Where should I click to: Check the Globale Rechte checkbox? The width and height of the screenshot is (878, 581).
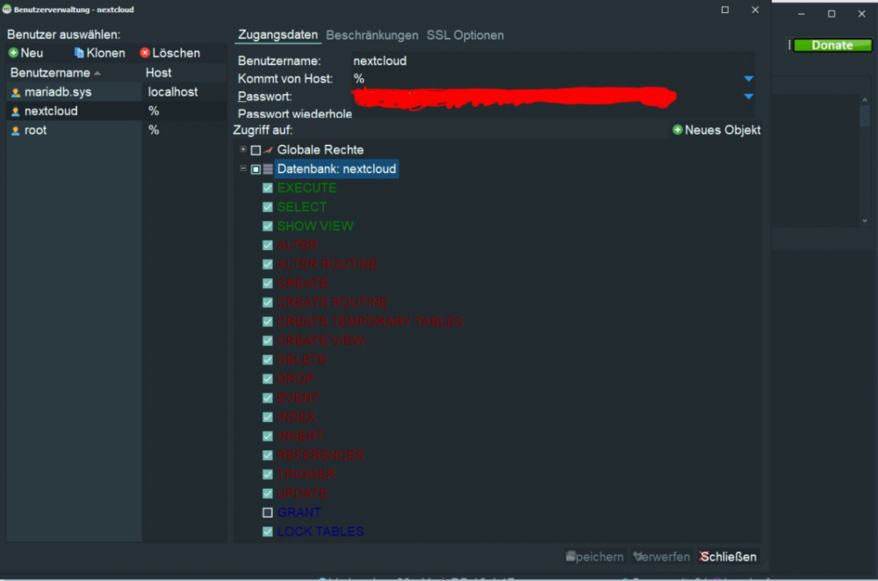click(255, 150)
